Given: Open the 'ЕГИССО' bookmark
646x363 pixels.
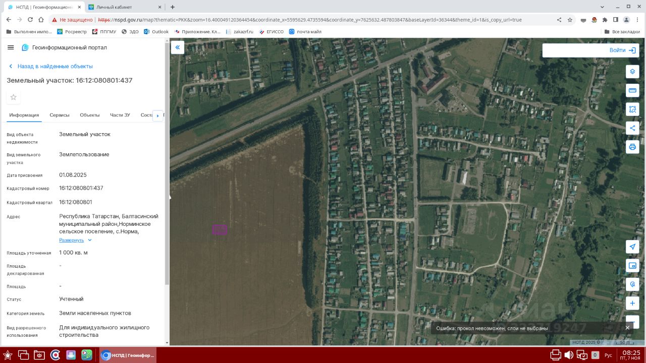Looking at the screenshot, I should click(x=271, y=32).
